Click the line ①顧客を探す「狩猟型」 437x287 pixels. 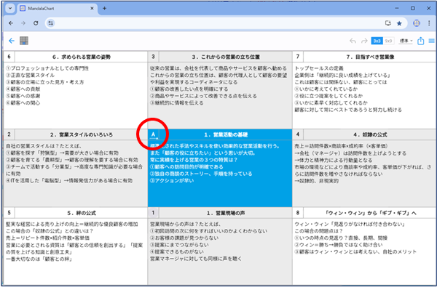62,153
